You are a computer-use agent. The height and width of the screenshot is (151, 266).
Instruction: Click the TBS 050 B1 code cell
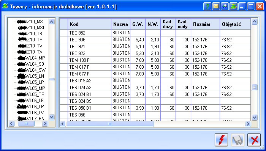[x=89, y=108]
